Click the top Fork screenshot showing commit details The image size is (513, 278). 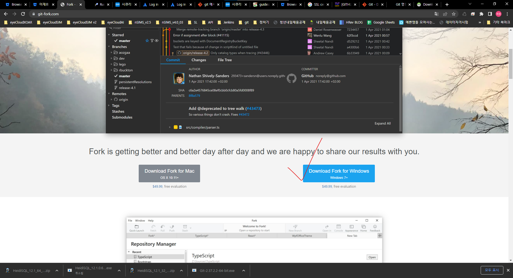[x=254, y=80]
